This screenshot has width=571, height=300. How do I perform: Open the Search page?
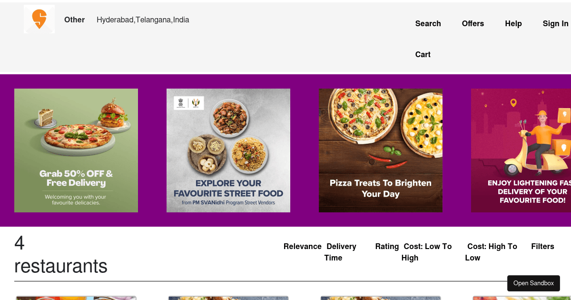tap(428, 23)
